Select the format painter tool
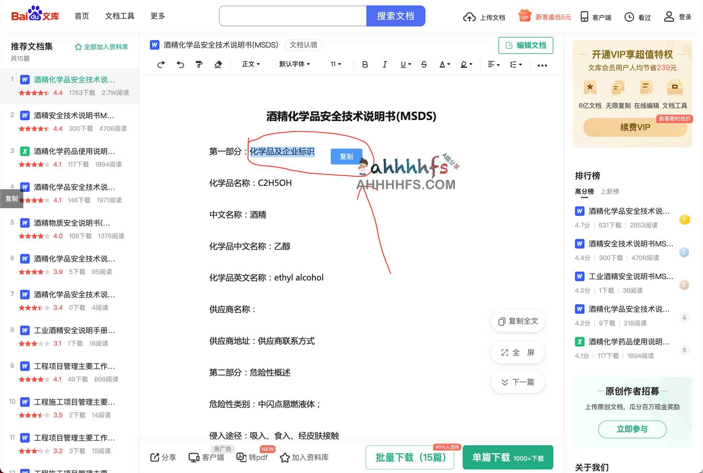The width and height of the screenshot is (703, 473). [x=199, y=64]
